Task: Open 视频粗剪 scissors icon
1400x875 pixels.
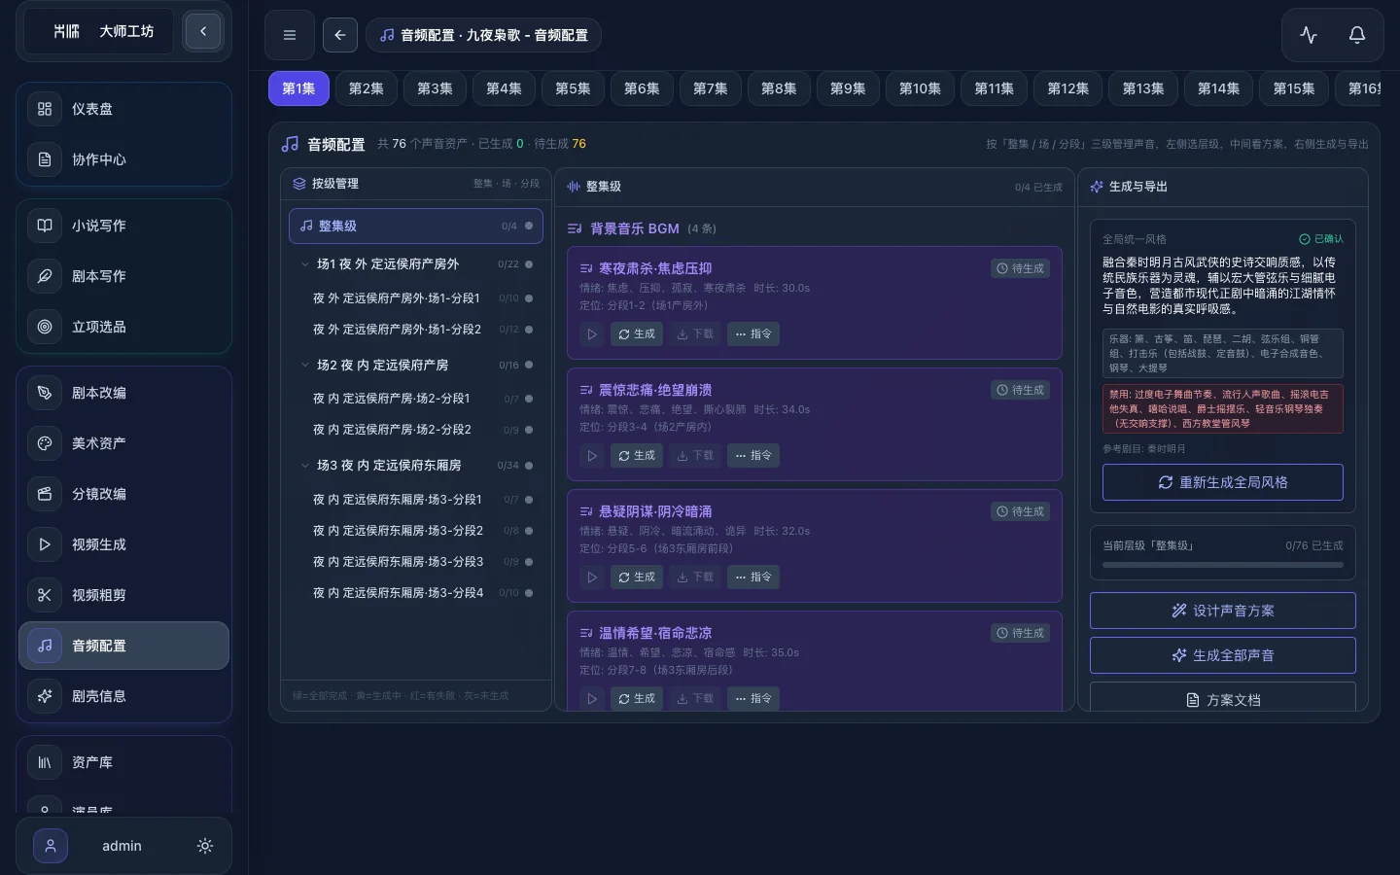Action: coord(45,595)
